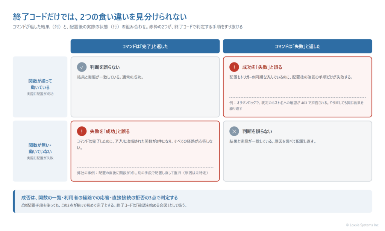Click the sub-label 実際に配置が成功
The image size is (385, 231).
[x=40, y=94]
